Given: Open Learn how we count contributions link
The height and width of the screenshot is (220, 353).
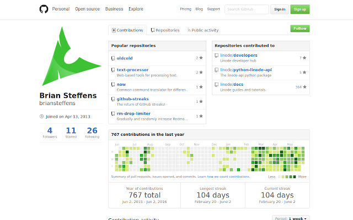Looking at the screenshot, I should coord(223,177).
